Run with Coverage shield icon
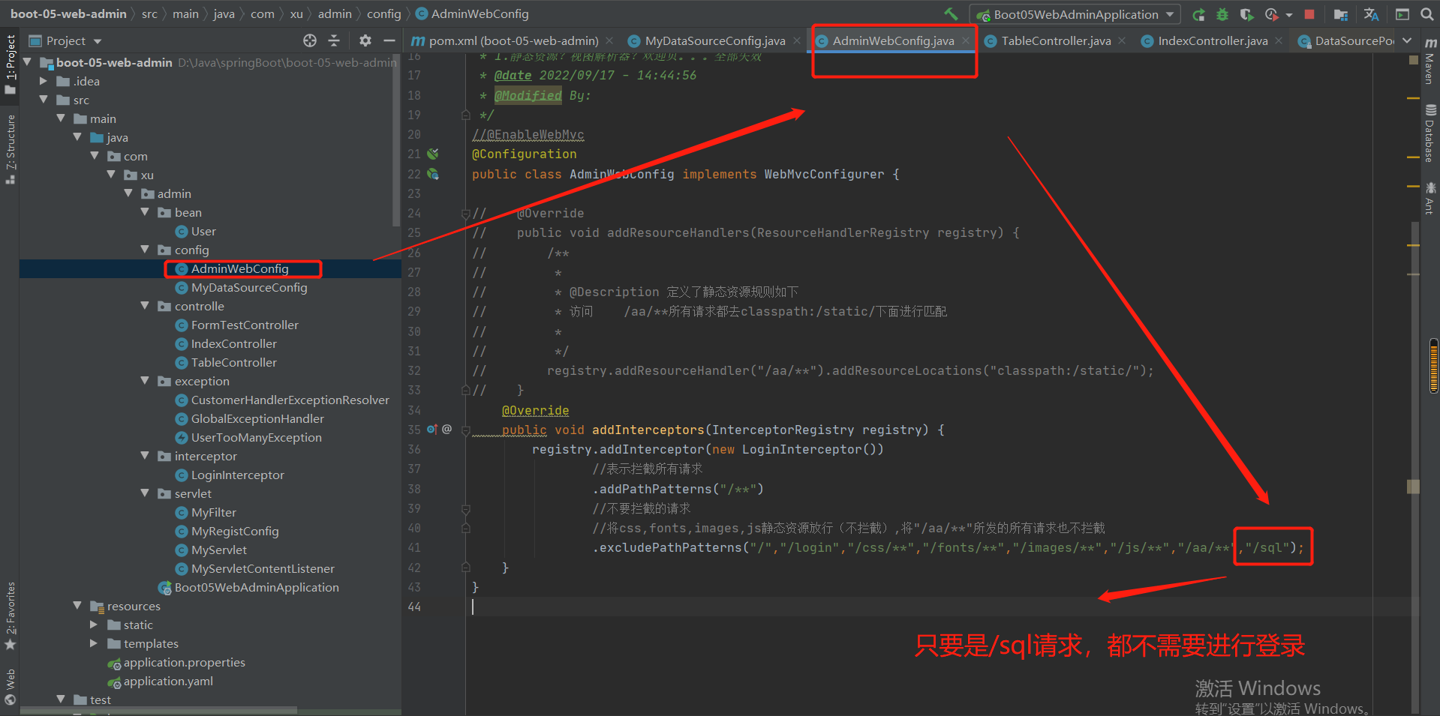 point(1246,14)
